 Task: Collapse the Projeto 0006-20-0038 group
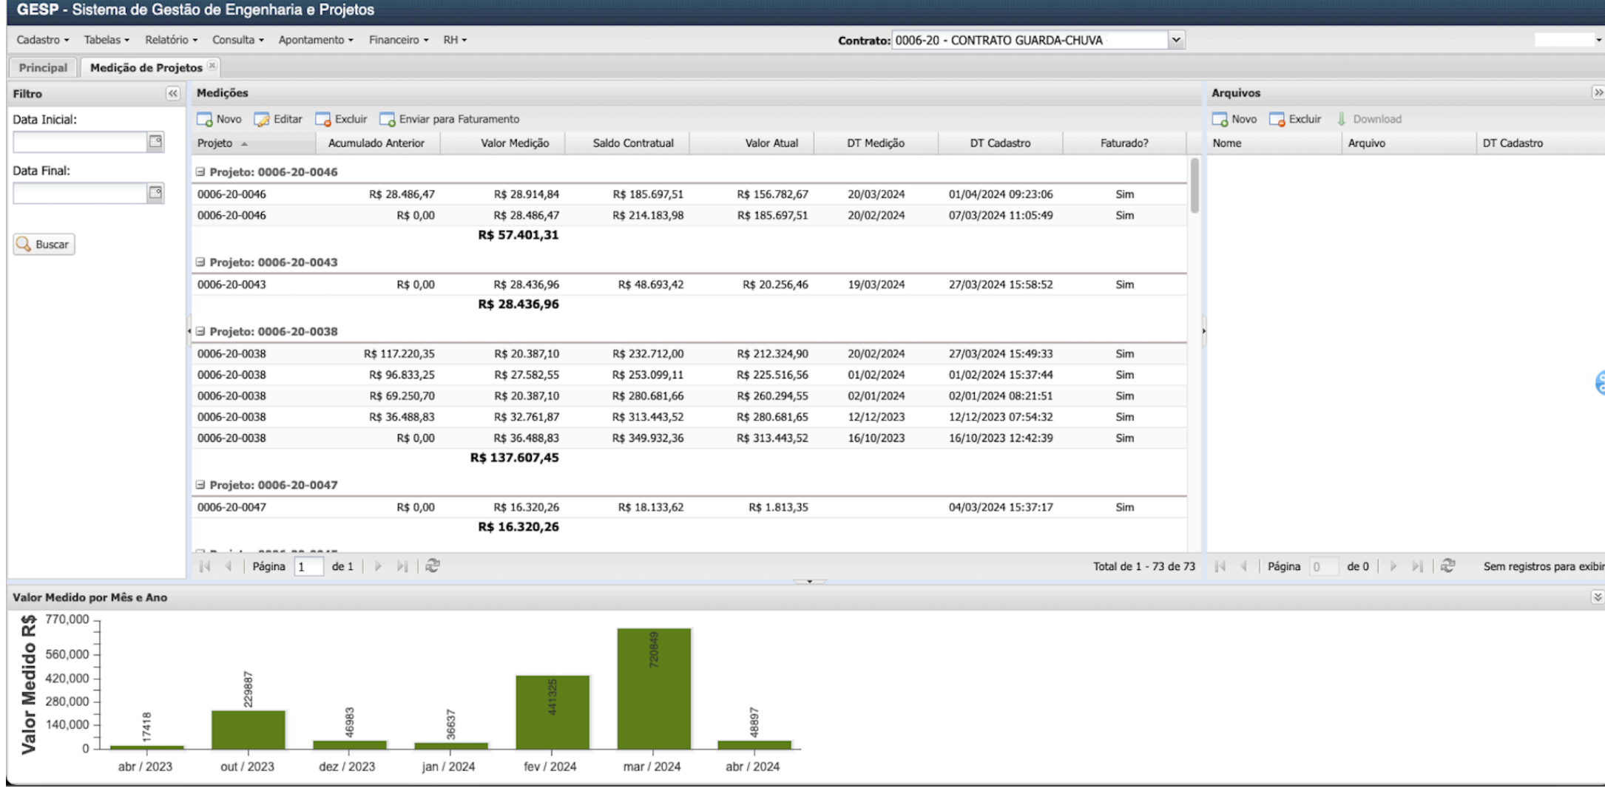200,332
